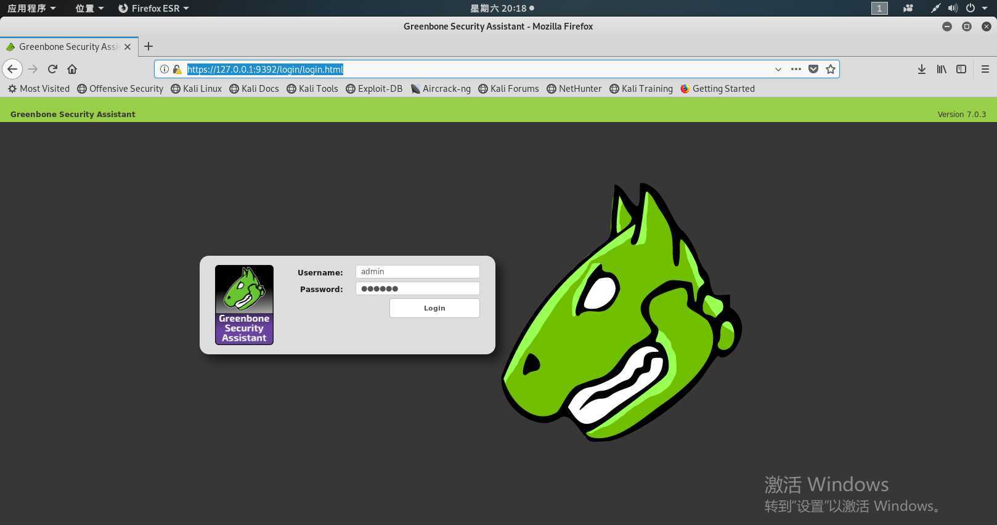Open the 应用程序 applications menu

click(x=31, y=8)
